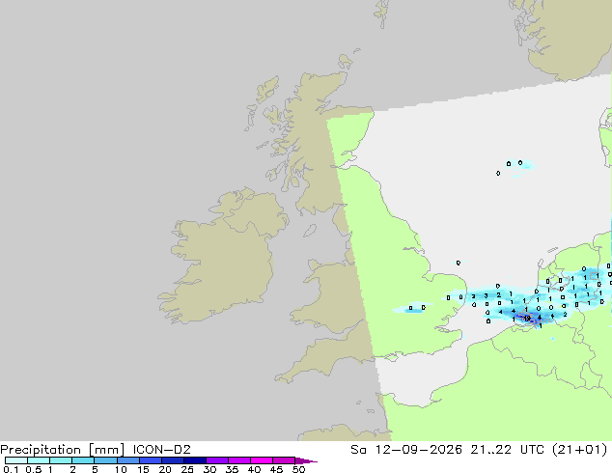612x473 pixels.
Task: Click the Isle of Man outline
Action: click(310, 231)
